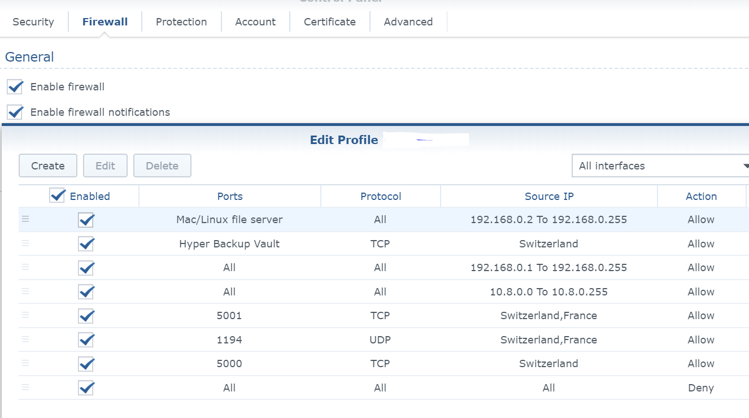The image size is (749, 418).
Task: Switch to the Protection tab
Action: point(181,22)
